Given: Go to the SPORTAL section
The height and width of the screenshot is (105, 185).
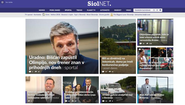Looking at the screenshot, I should [68, 10].
